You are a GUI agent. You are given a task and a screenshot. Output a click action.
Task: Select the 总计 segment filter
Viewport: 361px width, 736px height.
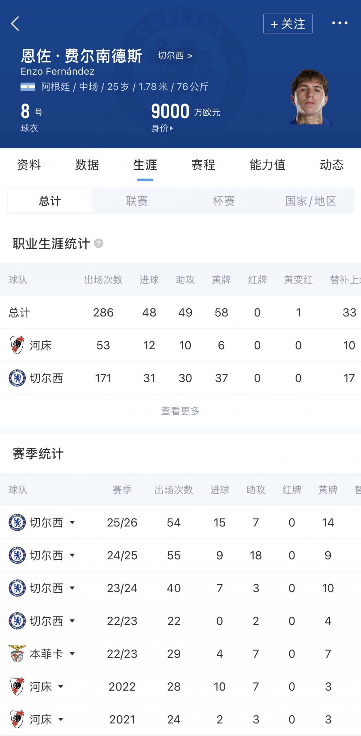tap(50, 201)
